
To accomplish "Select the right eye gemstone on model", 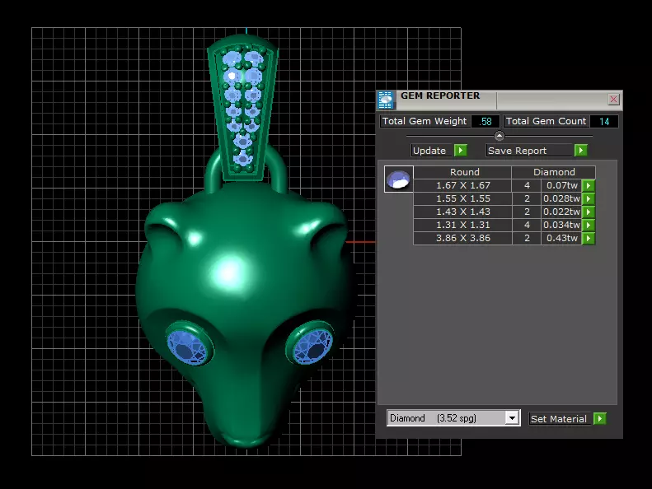I will pos(312,346).
